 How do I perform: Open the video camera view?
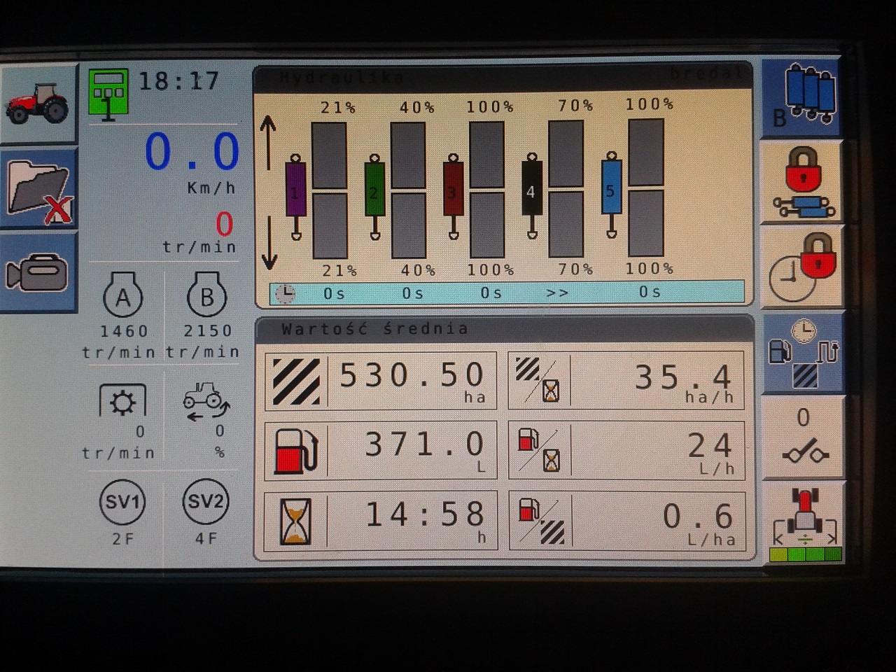pos(38,272)
